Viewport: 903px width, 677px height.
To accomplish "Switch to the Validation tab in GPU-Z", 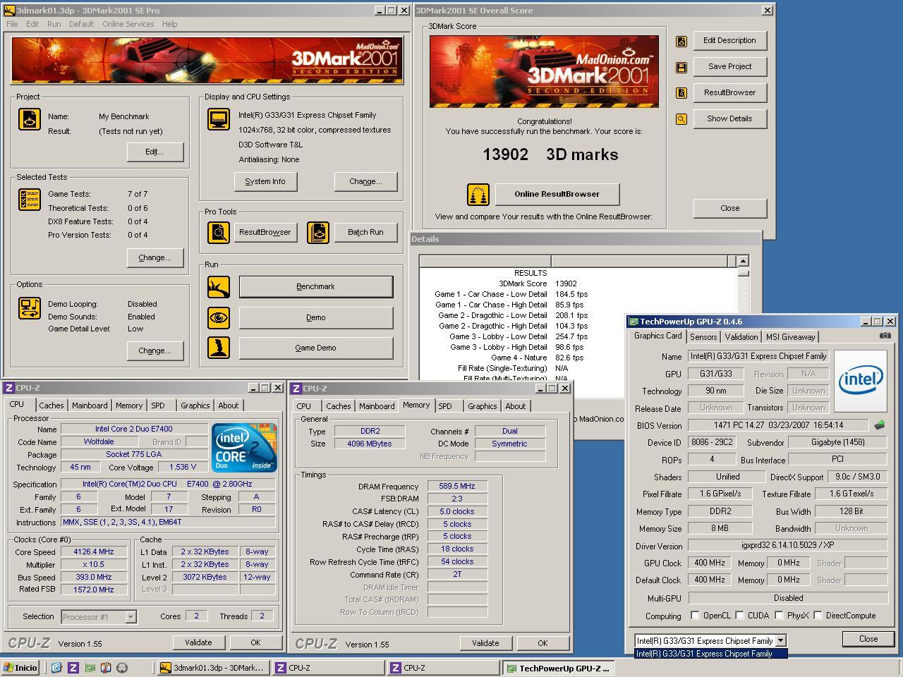I will 741,337.
